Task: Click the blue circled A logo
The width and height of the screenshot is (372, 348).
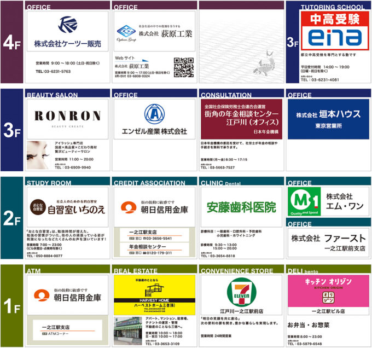Action: tap(154, 114)
